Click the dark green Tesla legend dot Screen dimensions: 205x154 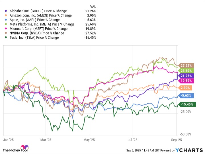pyautogui.click(x=6, y=38)
